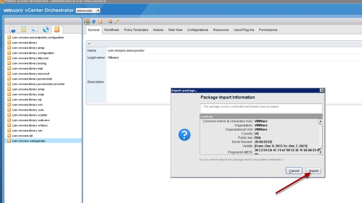Click the orange add package toolbar icon

pyautogui.click(x=100, y=21)
